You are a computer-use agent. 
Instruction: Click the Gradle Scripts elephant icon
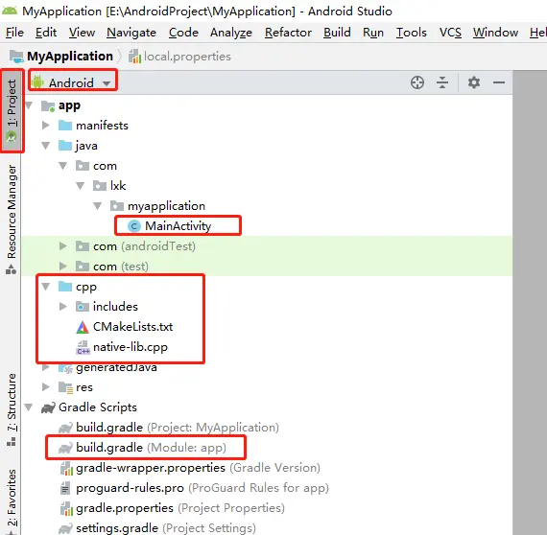pyautogui.click(x=48, y=407)
